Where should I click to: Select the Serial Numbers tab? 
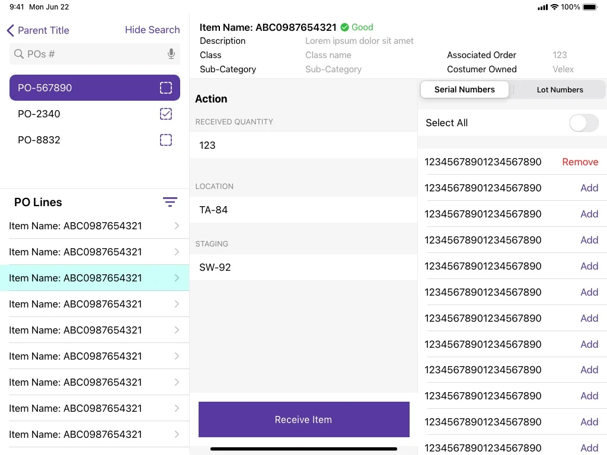point(465,89)
